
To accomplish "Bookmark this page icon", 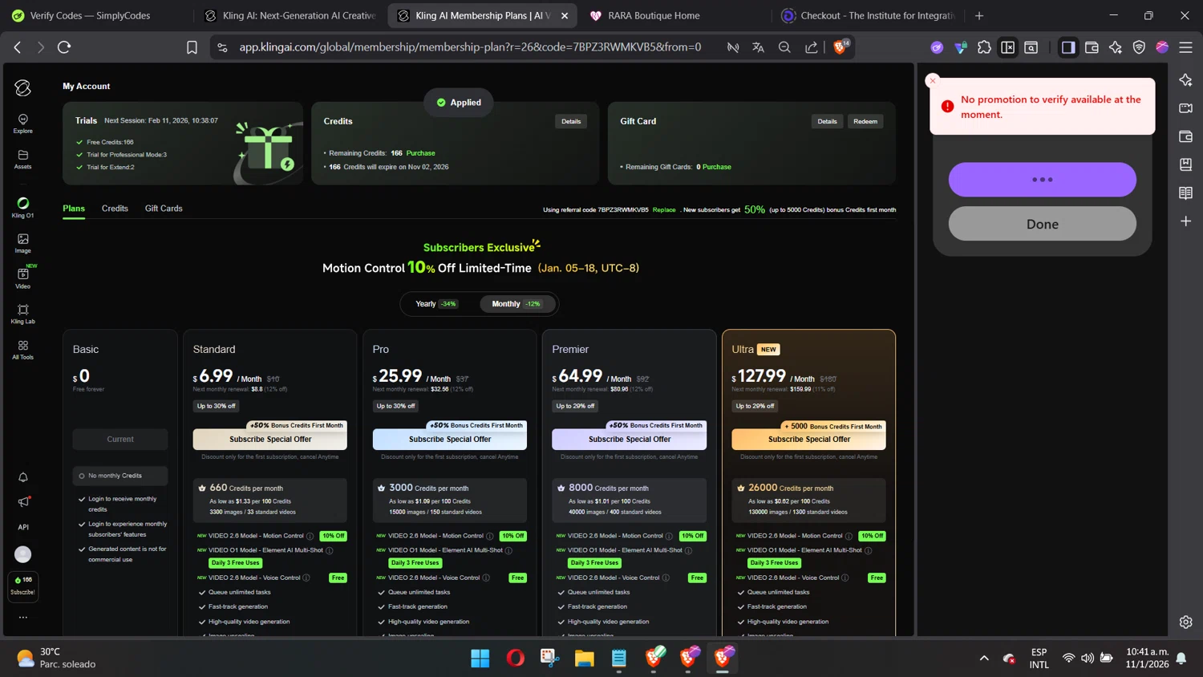I will tap(192, 47).
